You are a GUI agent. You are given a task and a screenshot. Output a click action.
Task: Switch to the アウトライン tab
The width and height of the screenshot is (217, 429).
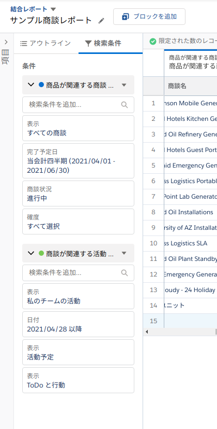46,43
